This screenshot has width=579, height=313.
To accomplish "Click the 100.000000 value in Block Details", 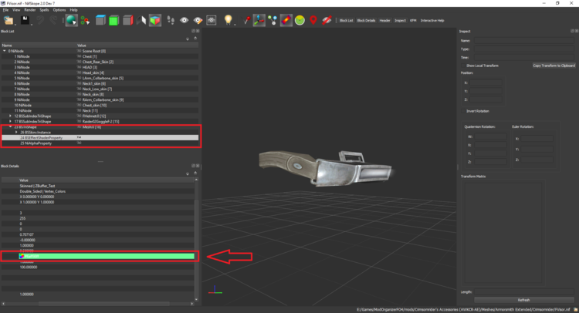I will [29, 267].
